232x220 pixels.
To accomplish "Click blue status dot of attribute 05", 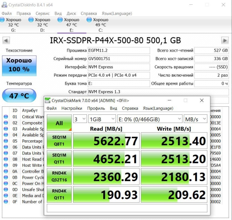I will pos(6,141).
